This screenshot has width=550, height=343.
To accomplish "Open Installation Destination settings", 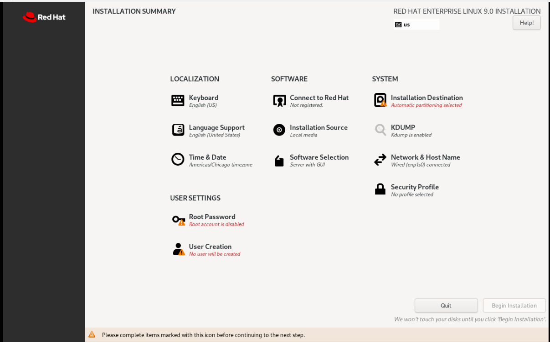I will pyautogui.click(x=427, y=97).
